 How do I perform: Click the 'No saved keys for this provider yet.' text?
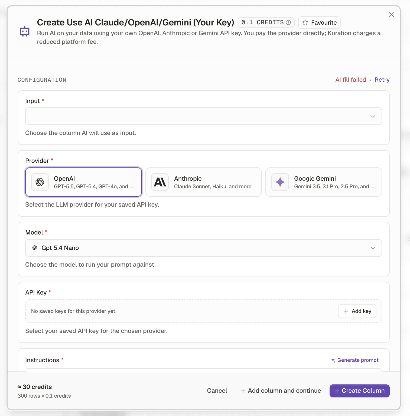pyautogui.click(x=74, y=311)
